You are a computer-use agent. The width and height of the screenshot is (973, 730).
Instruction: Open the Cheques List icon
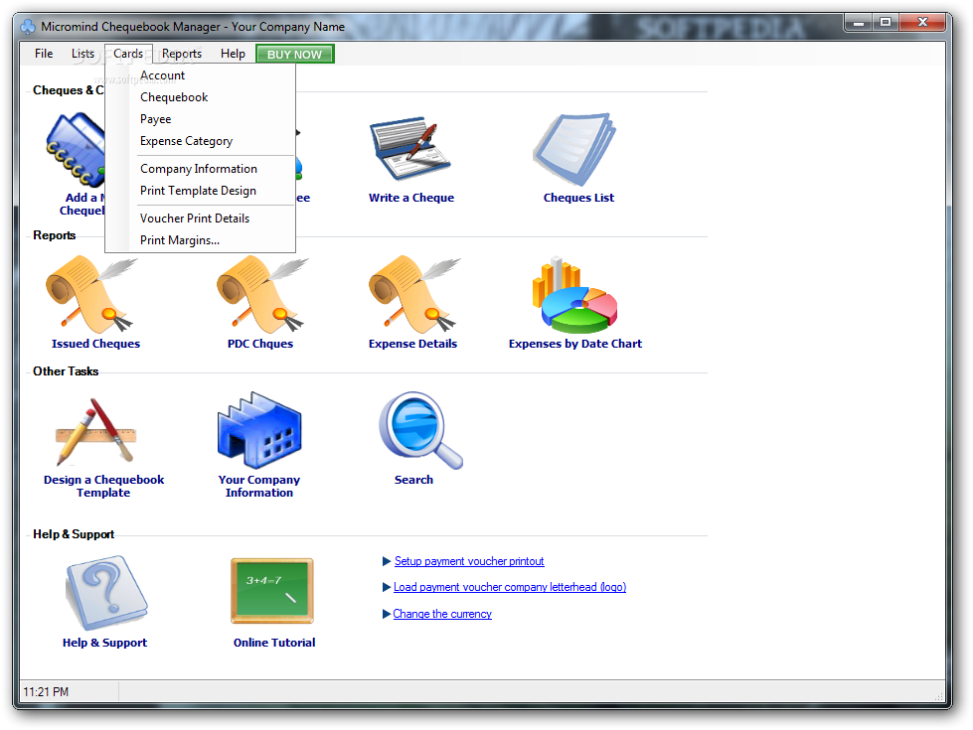[x=574, y=149]
